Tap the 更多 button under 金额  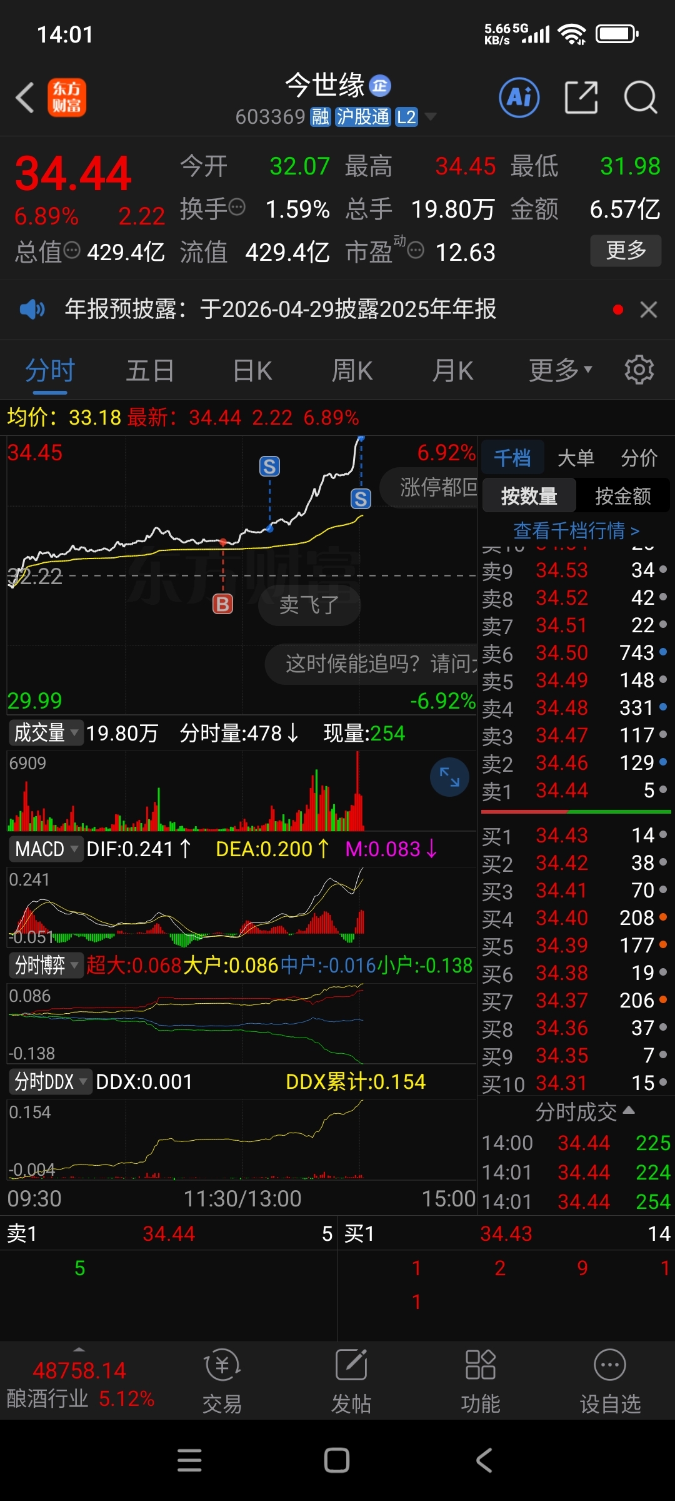pos(626,250)
